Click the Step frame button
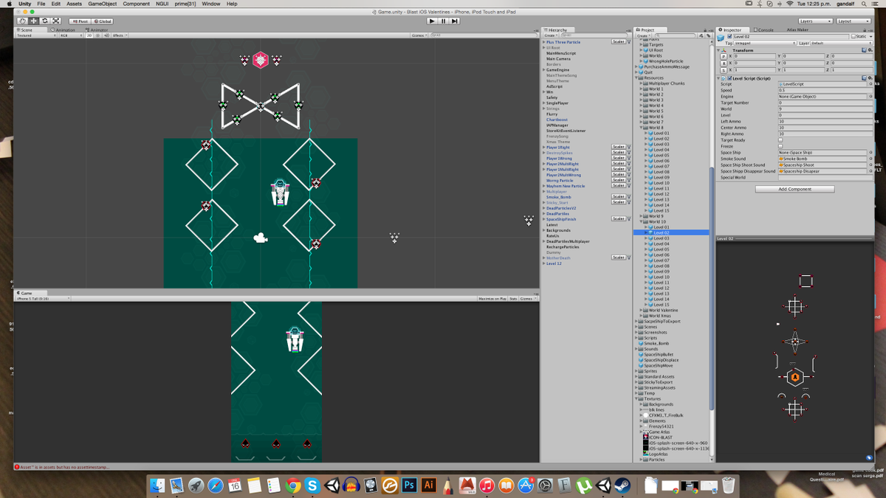Screen dimensions: 886x498 pos(455,21)
